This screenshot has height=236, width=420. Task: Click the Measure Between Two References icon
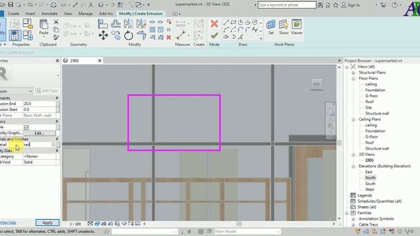pyautogui.click(x=181, y=35)
